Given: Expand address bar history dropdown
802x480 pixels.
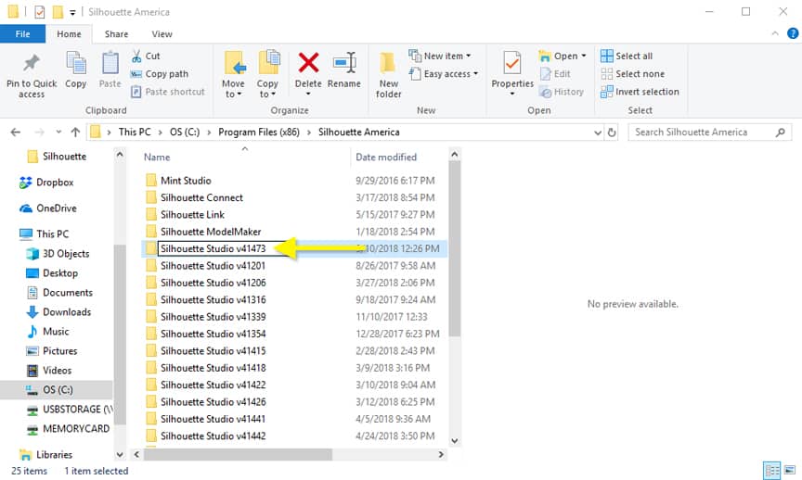Looking at the screenshot, I should [598, 133].
